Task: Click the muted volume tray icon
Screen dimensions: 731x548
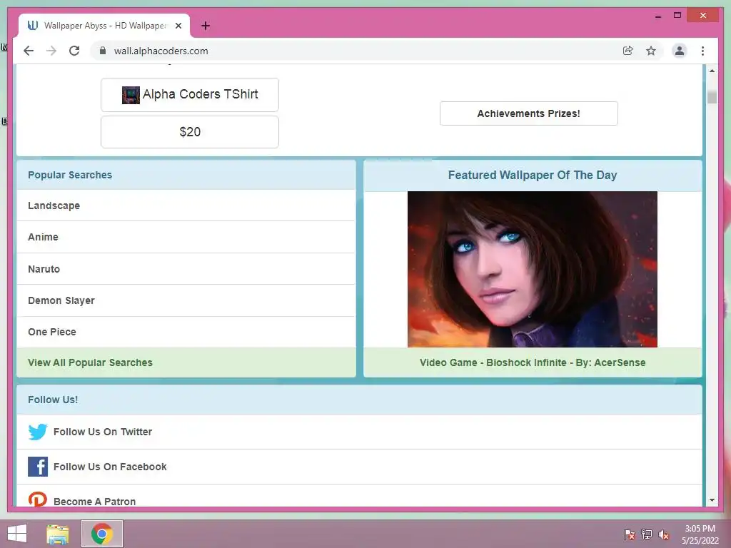Action: (664, 534)
